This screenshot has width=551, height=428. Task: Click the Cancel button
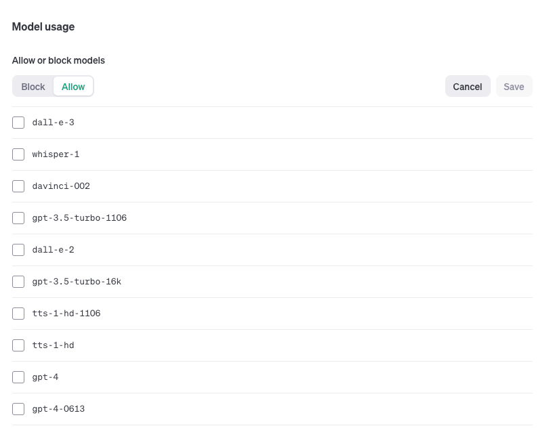[468, 87]
